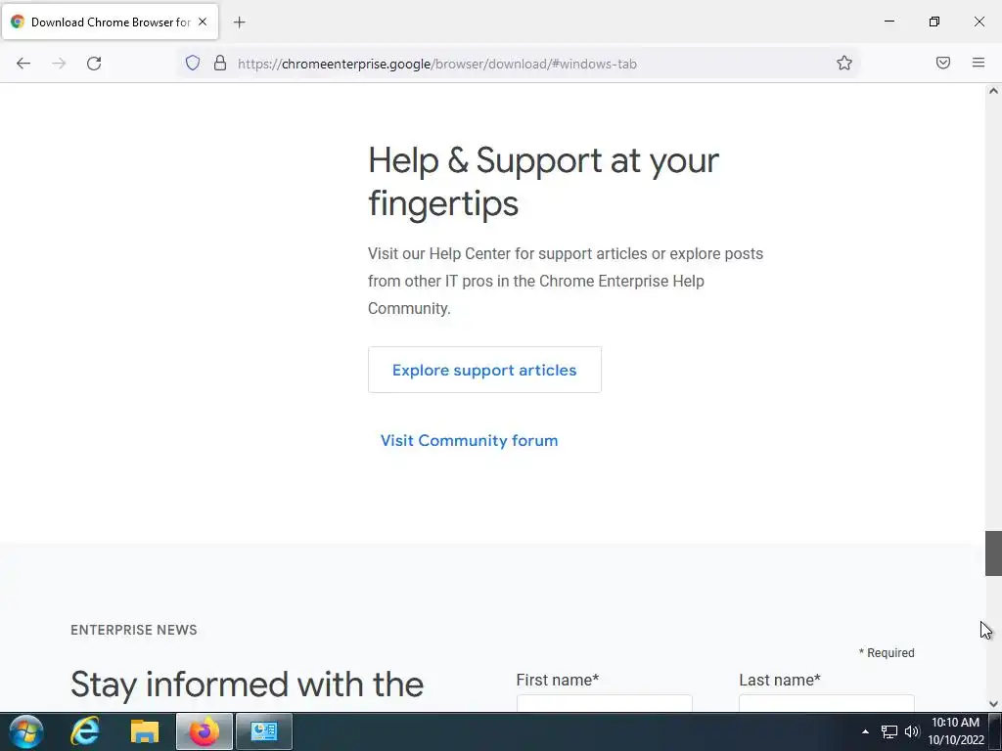Show hidden system tray icons
This screenshot has height=751, width=1002.
[865, 731]
